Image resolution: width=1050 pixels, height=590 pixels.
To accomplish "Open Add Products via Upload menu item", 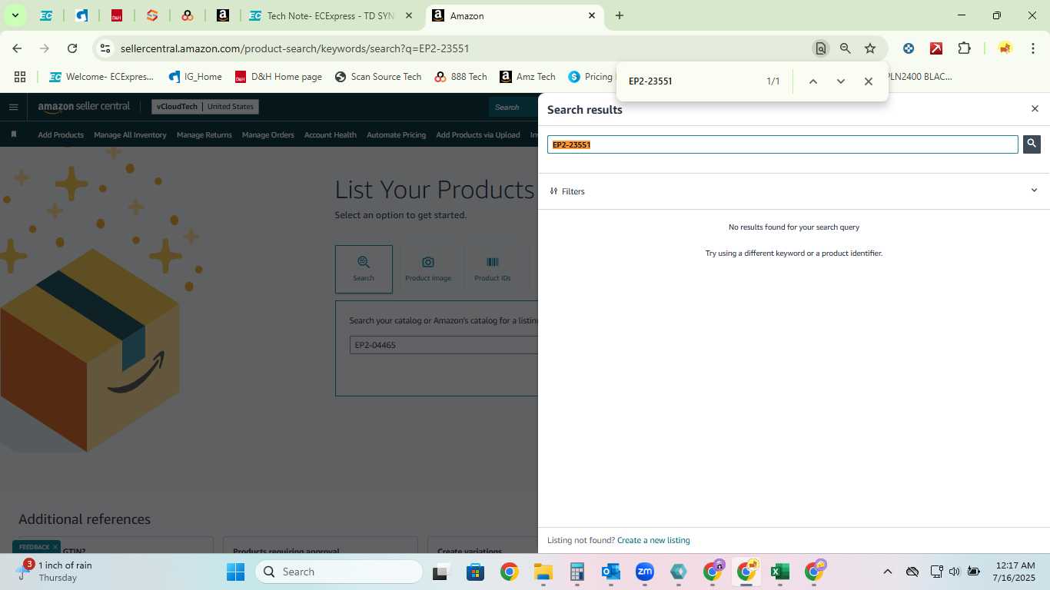I will [477, 134].
